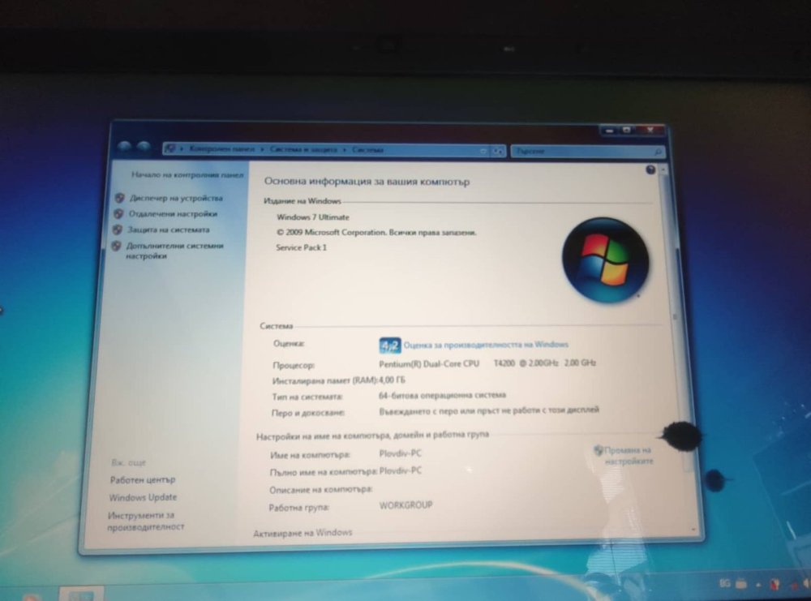Open Диспечер на устройства (Device Manager)

coord(175,198)
